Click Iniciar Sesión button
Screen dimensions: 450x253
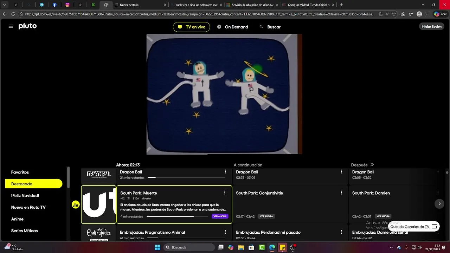431,27
